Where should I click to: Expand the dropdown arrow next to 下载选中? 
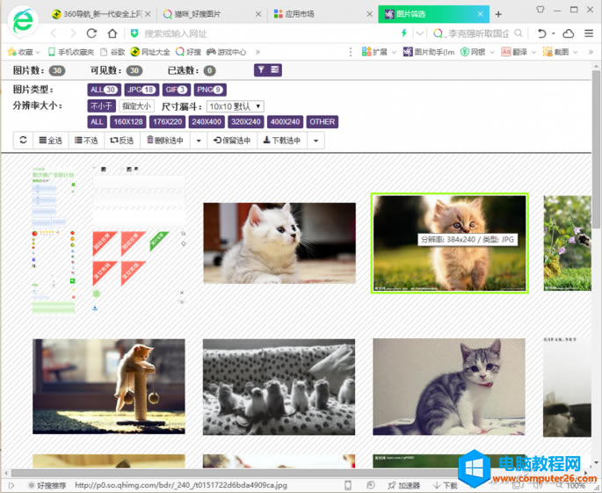click(x=316, y=141)
